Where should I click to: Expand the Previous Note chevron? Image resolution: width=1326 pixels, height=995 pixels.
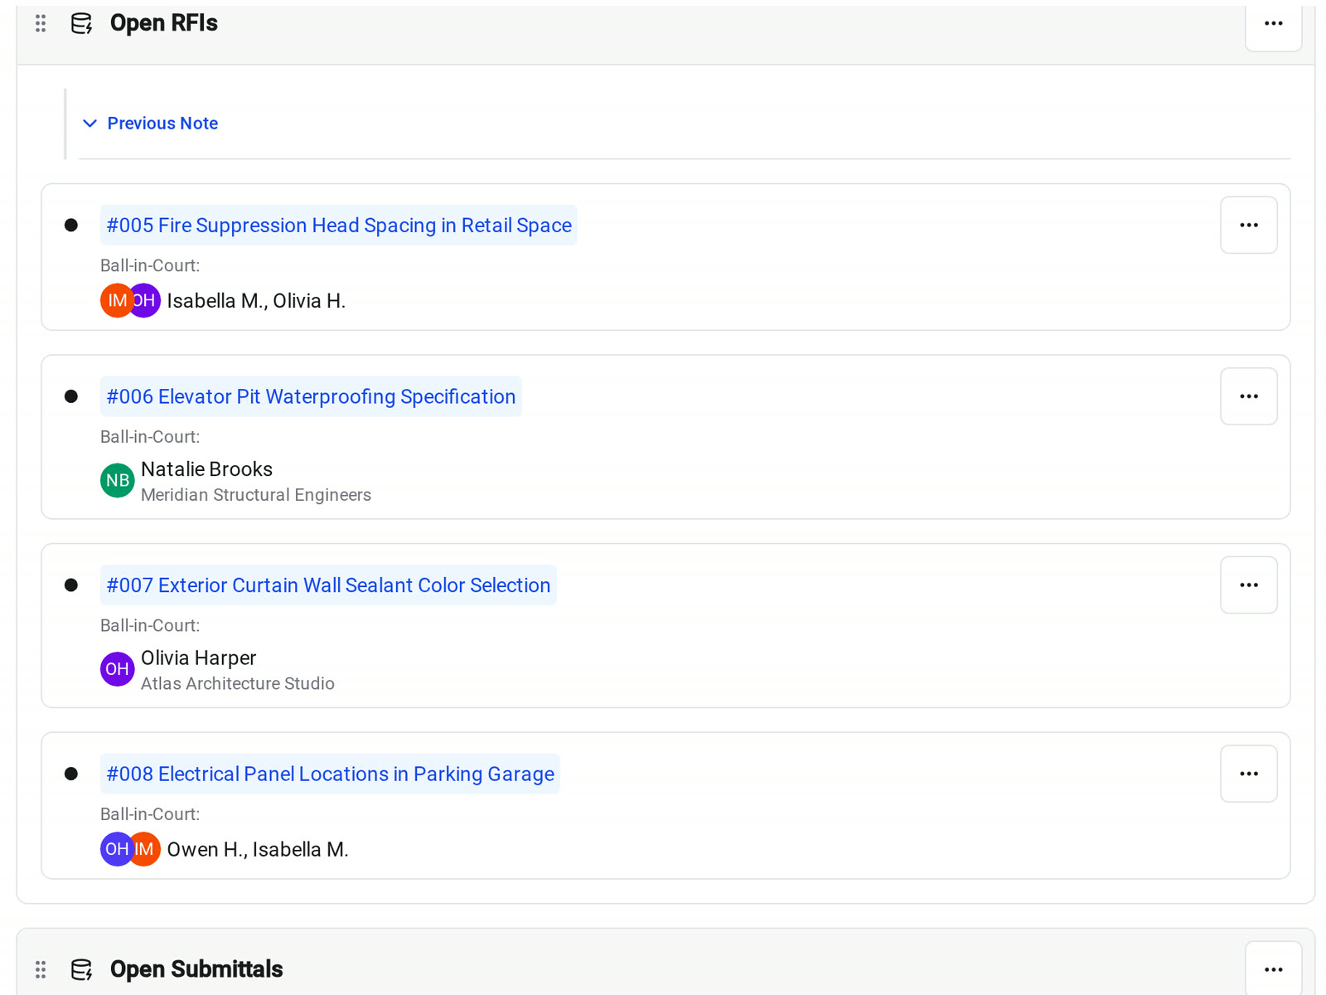90,124
